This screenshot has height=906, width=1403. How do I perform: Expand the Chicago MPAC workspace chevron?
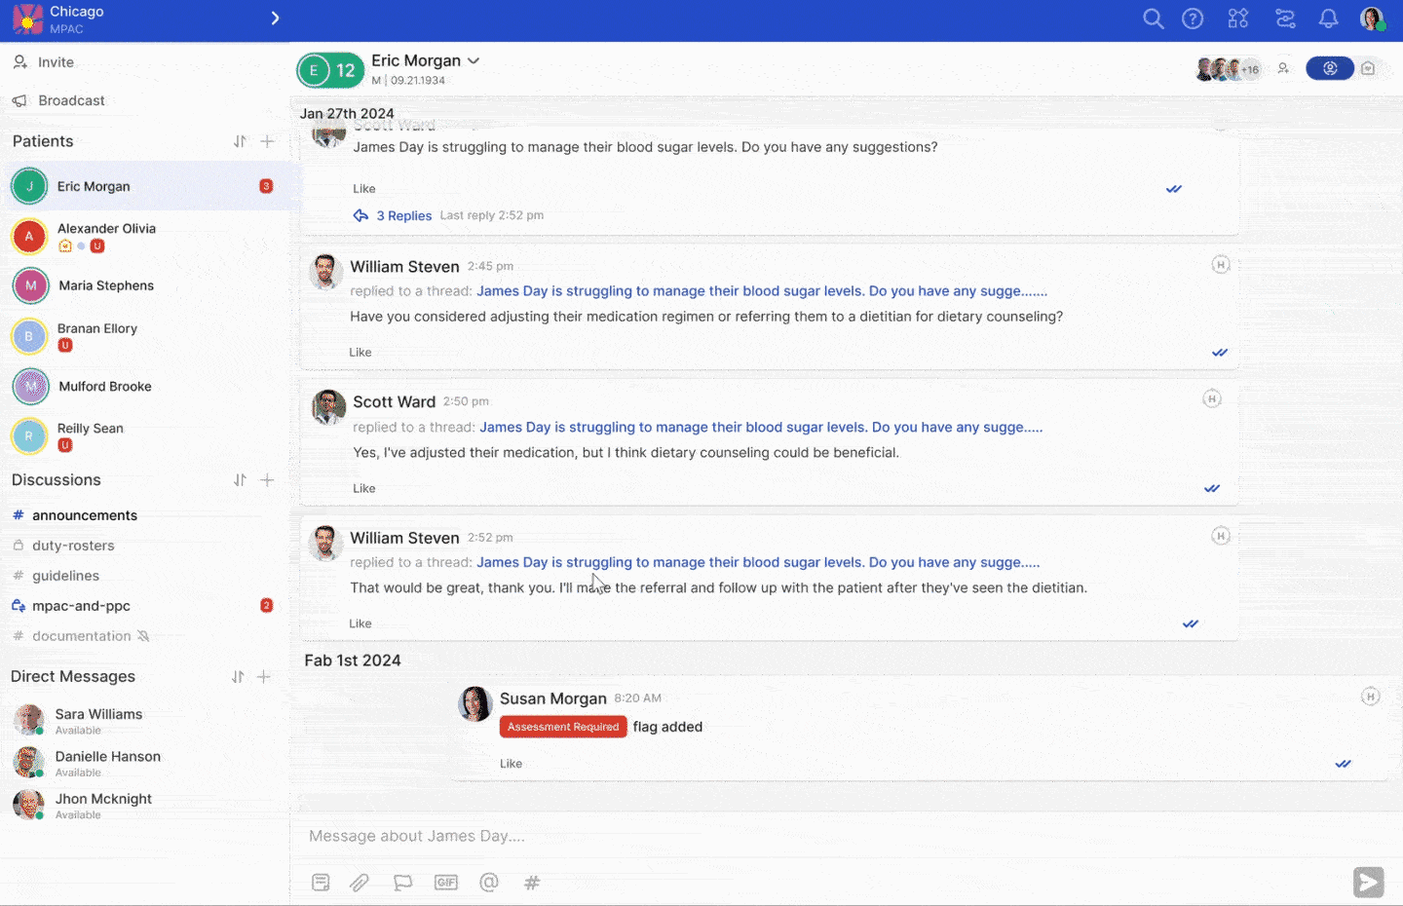275,19
